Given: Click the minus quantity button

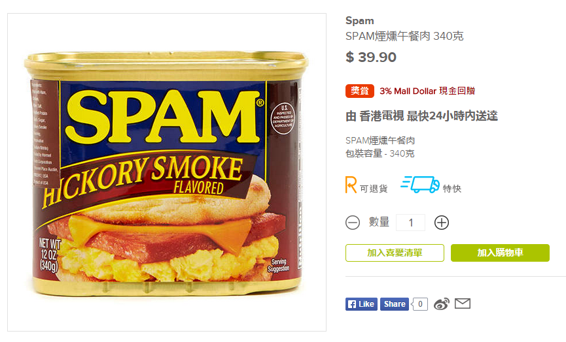Looking at the screenshot, I should 353,223.
